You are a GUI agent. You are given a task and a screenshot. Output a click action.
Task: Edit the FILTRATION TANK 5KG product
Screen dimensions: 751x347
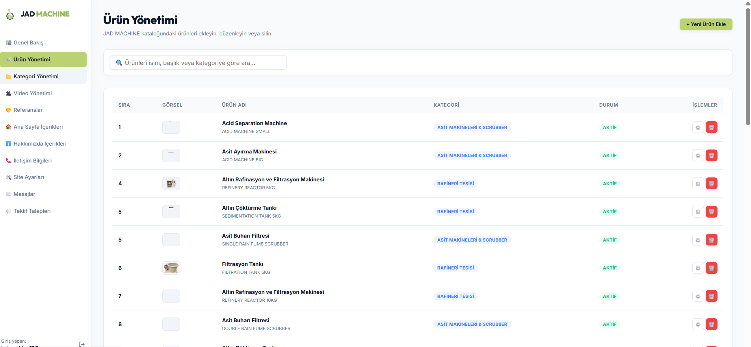[x=698, y=268]
